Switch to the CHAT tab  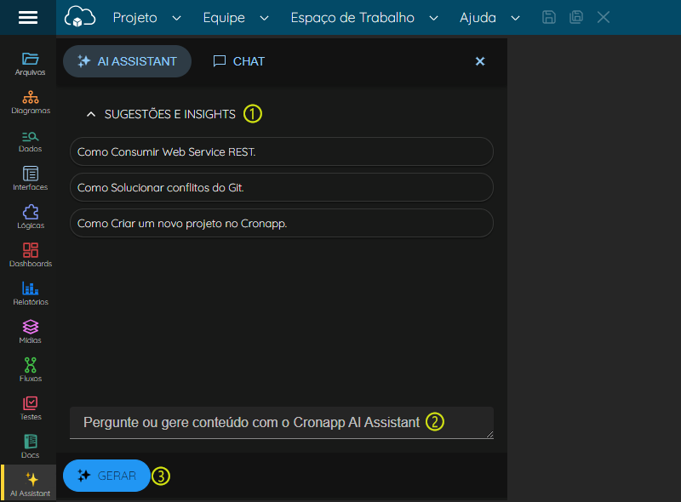tap(238, 61)
